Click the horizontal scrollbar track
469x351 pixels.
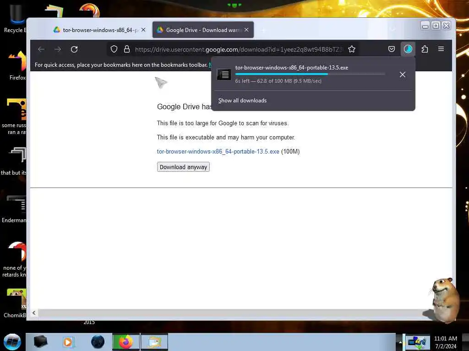tap(233, 313)
